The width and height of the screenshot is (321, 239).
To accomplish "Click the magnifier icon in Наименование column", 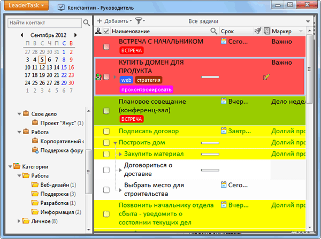I will (x=213, y=31).
